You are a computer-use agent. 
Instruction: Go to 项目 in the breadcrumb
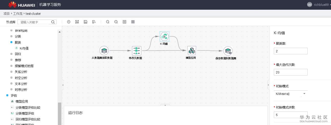coord(7,14)
